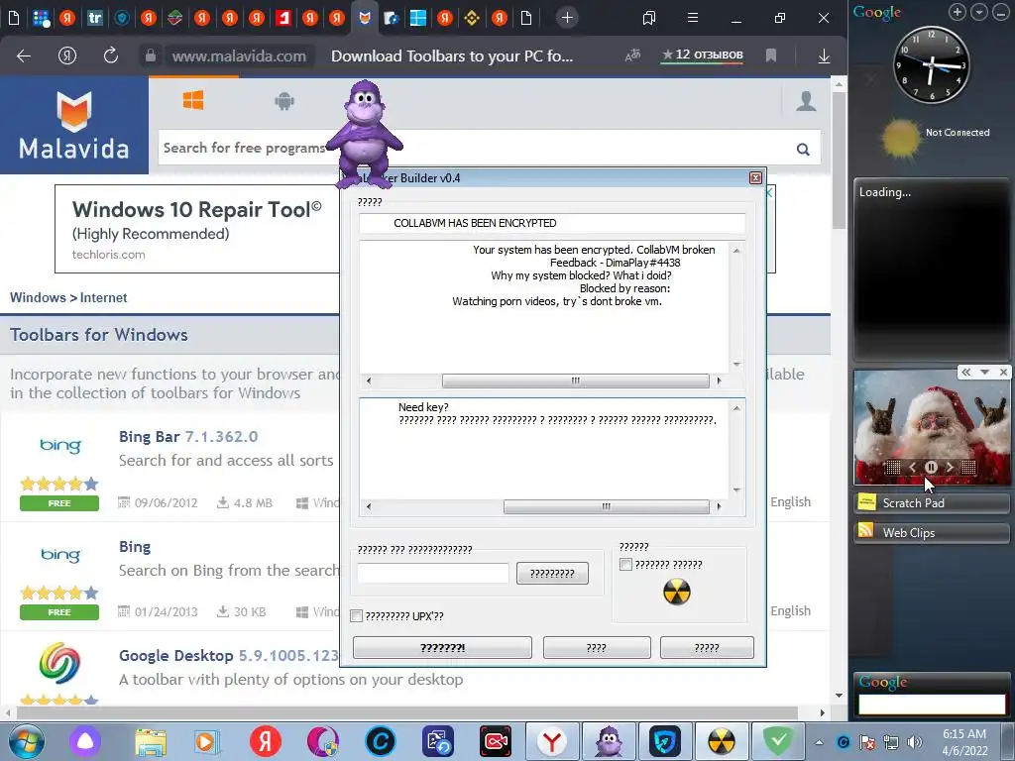Open the Yandex home icon beside the back arrow
This screenshot has width=1015, height=761.
click(67, 56)
